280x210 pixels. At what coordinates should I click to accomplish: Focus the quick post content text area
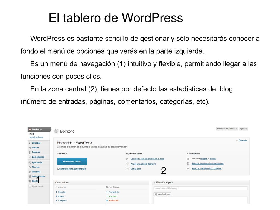click(x=200, y=200)
